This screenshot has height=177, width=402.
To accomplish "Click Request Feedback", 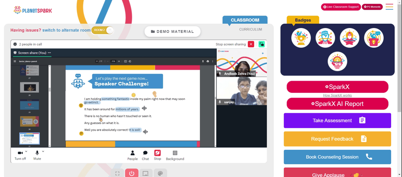I will pyautogui.click(x=337, y=139).
